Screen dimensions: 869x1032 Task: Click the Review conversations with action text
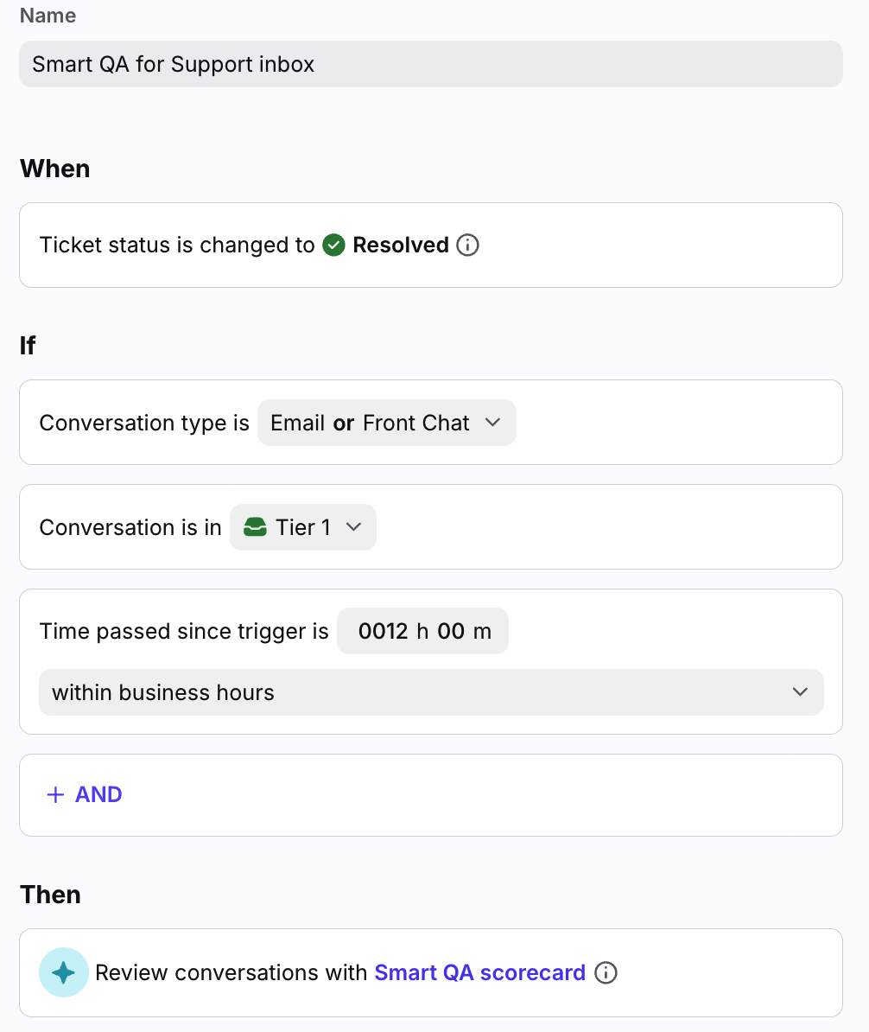[x=232, y=973]
